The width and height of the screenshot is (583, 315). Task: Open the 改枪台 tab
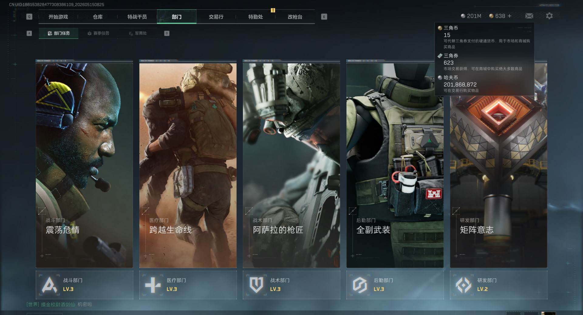point(295,17)
